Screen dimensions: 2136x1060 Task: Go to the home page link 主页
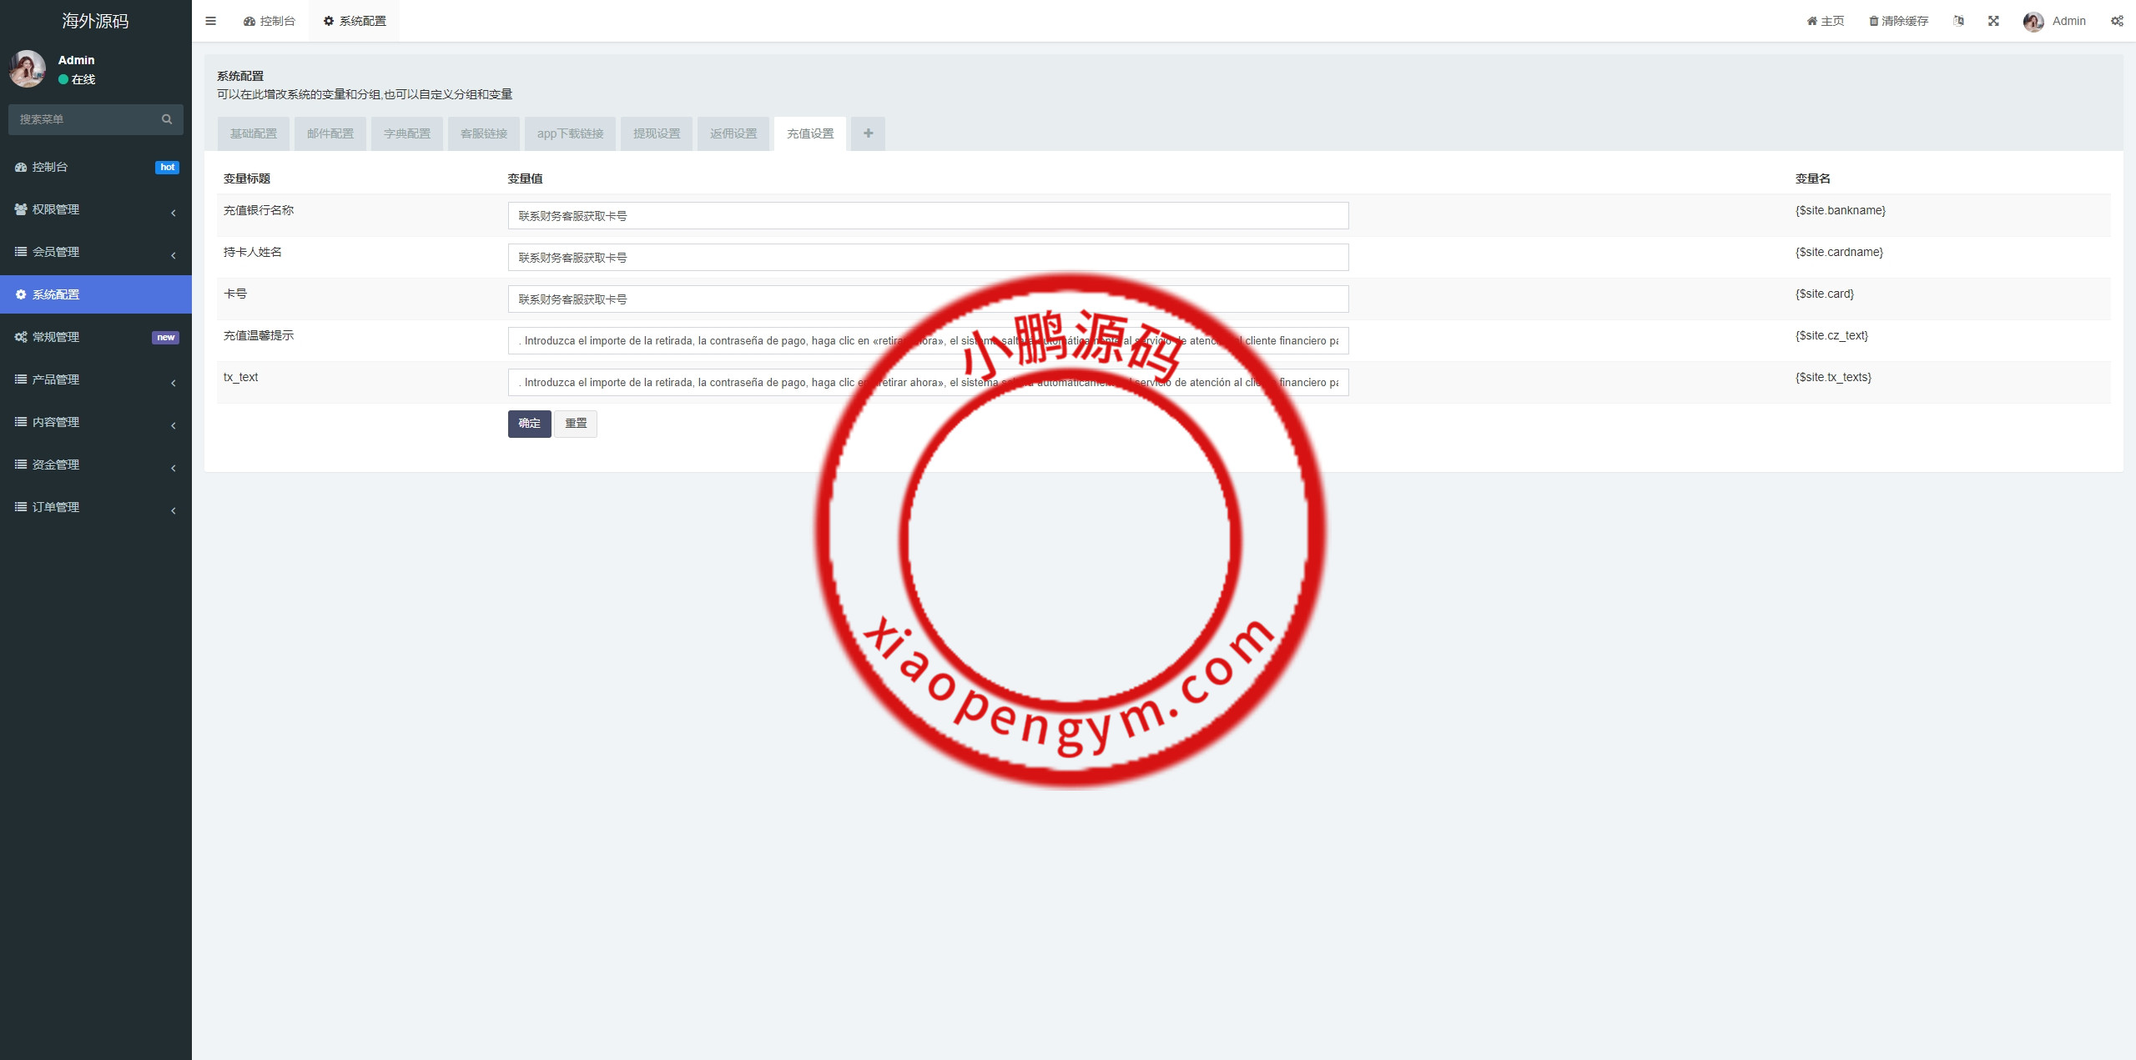point(1826,21)
